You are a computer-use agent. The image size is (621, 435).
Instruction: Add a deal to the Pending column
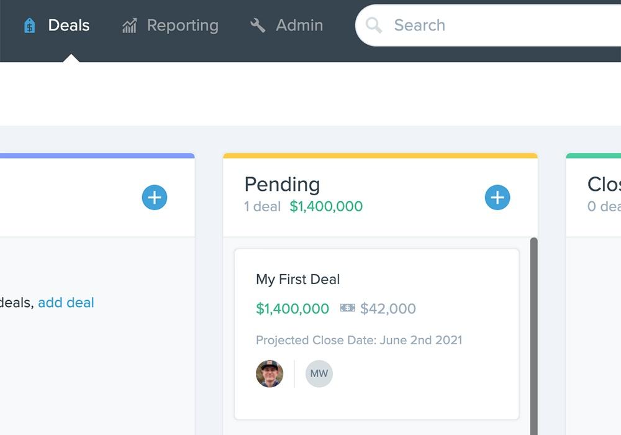[497, 197]
